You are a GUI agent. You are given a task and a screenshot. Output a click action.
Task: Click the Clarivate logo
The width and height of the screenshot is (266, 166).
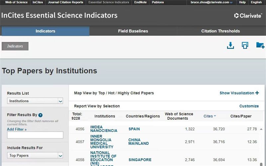click(248, 16)
